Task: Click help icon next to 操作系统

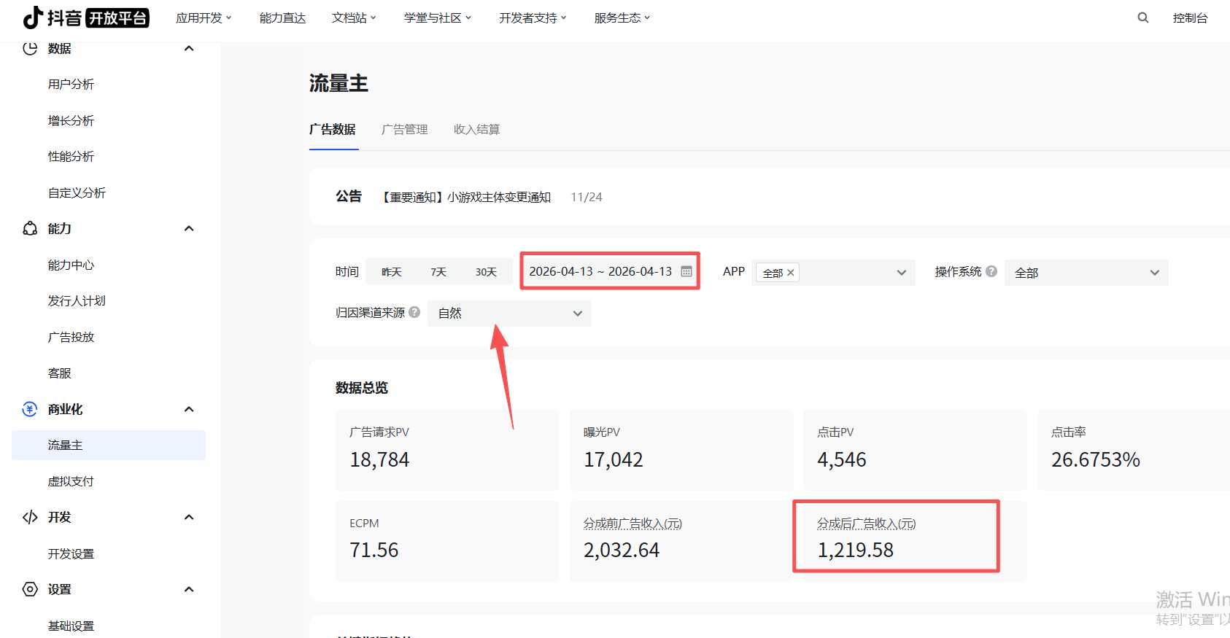Action: pos(991,271)
